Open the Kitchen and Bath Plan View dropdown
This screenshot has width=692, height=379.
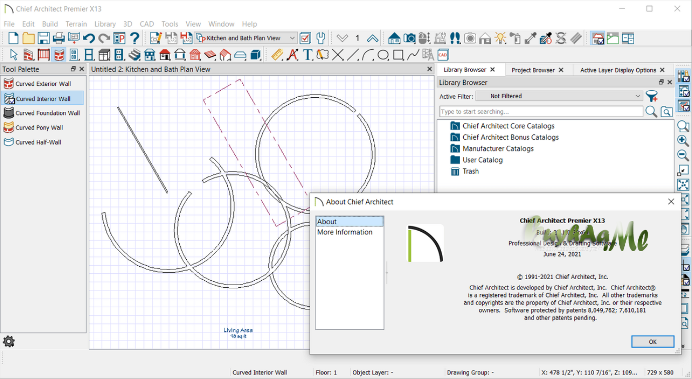[x=246, y=38]
